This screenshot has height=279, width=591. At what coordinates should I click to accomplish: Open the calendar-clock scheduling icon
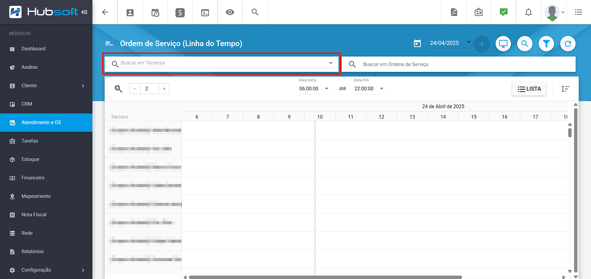[x=155, y=13]
